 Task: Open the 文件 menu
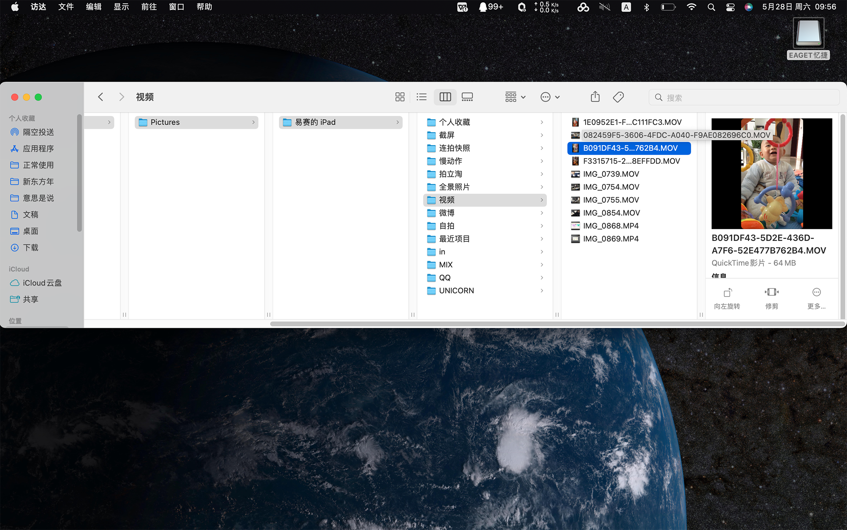[x=66, y=7]
